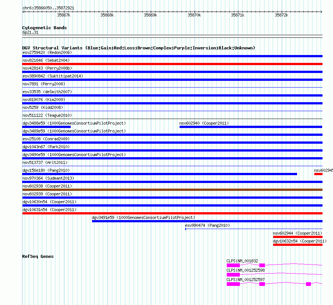Viewport: 333px width, 305px height.
Task: Select nsv602940 (Cooper2011) variant label
Action: tap(204, 123)
